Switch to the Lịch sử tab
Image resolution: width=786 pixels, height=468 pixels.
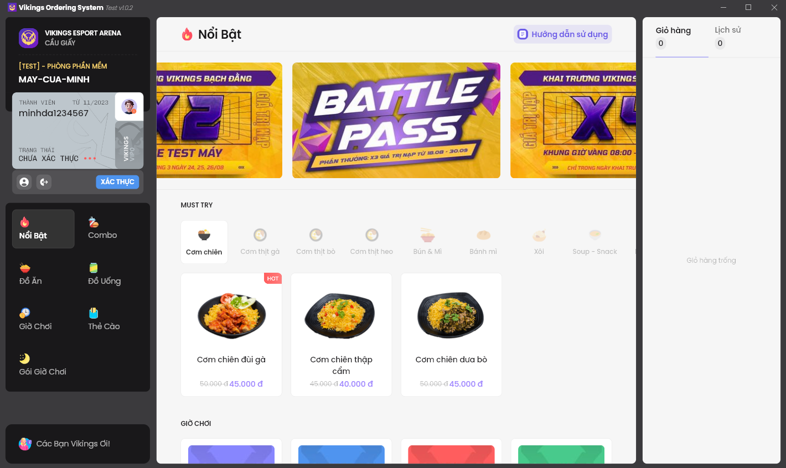(x=727, y=37)
